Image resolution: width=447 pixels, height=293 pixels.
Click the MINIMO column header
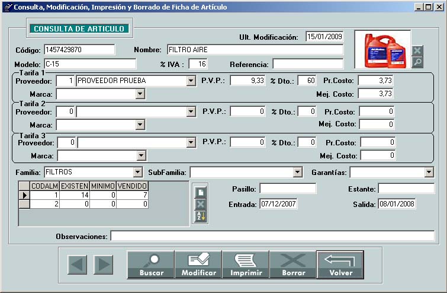pos(103,186)
